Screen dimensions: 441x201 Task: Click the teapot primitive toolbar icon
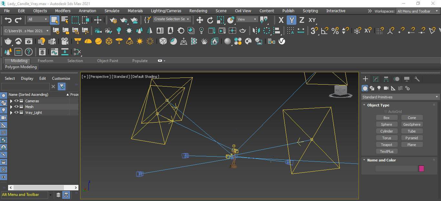coord(8,41)
